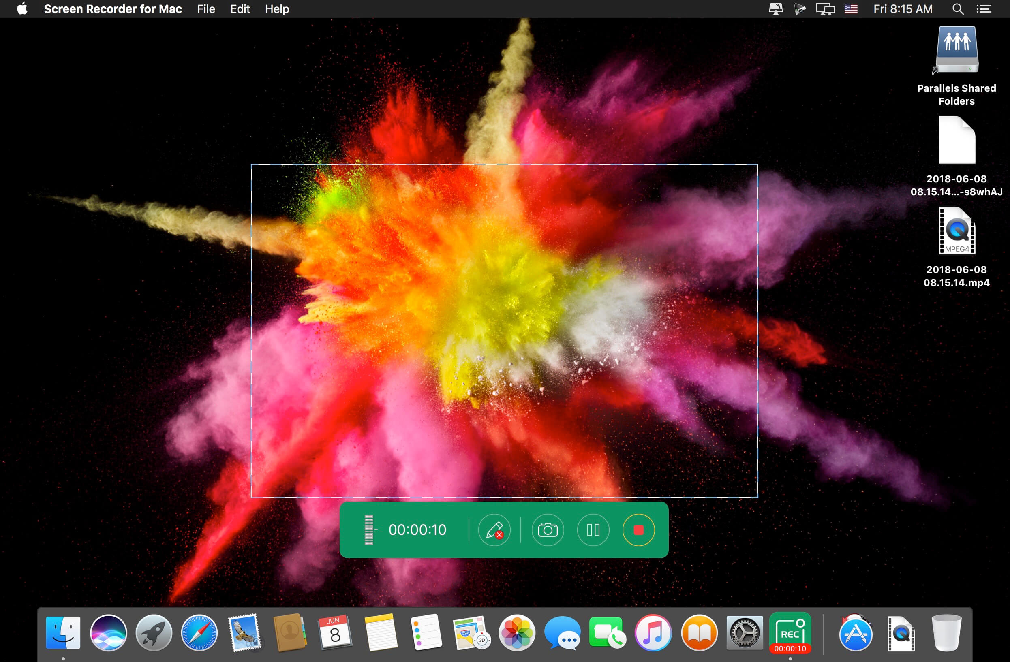Open the Apple menu
The image size is (1010, 662).
click(22, 9)
